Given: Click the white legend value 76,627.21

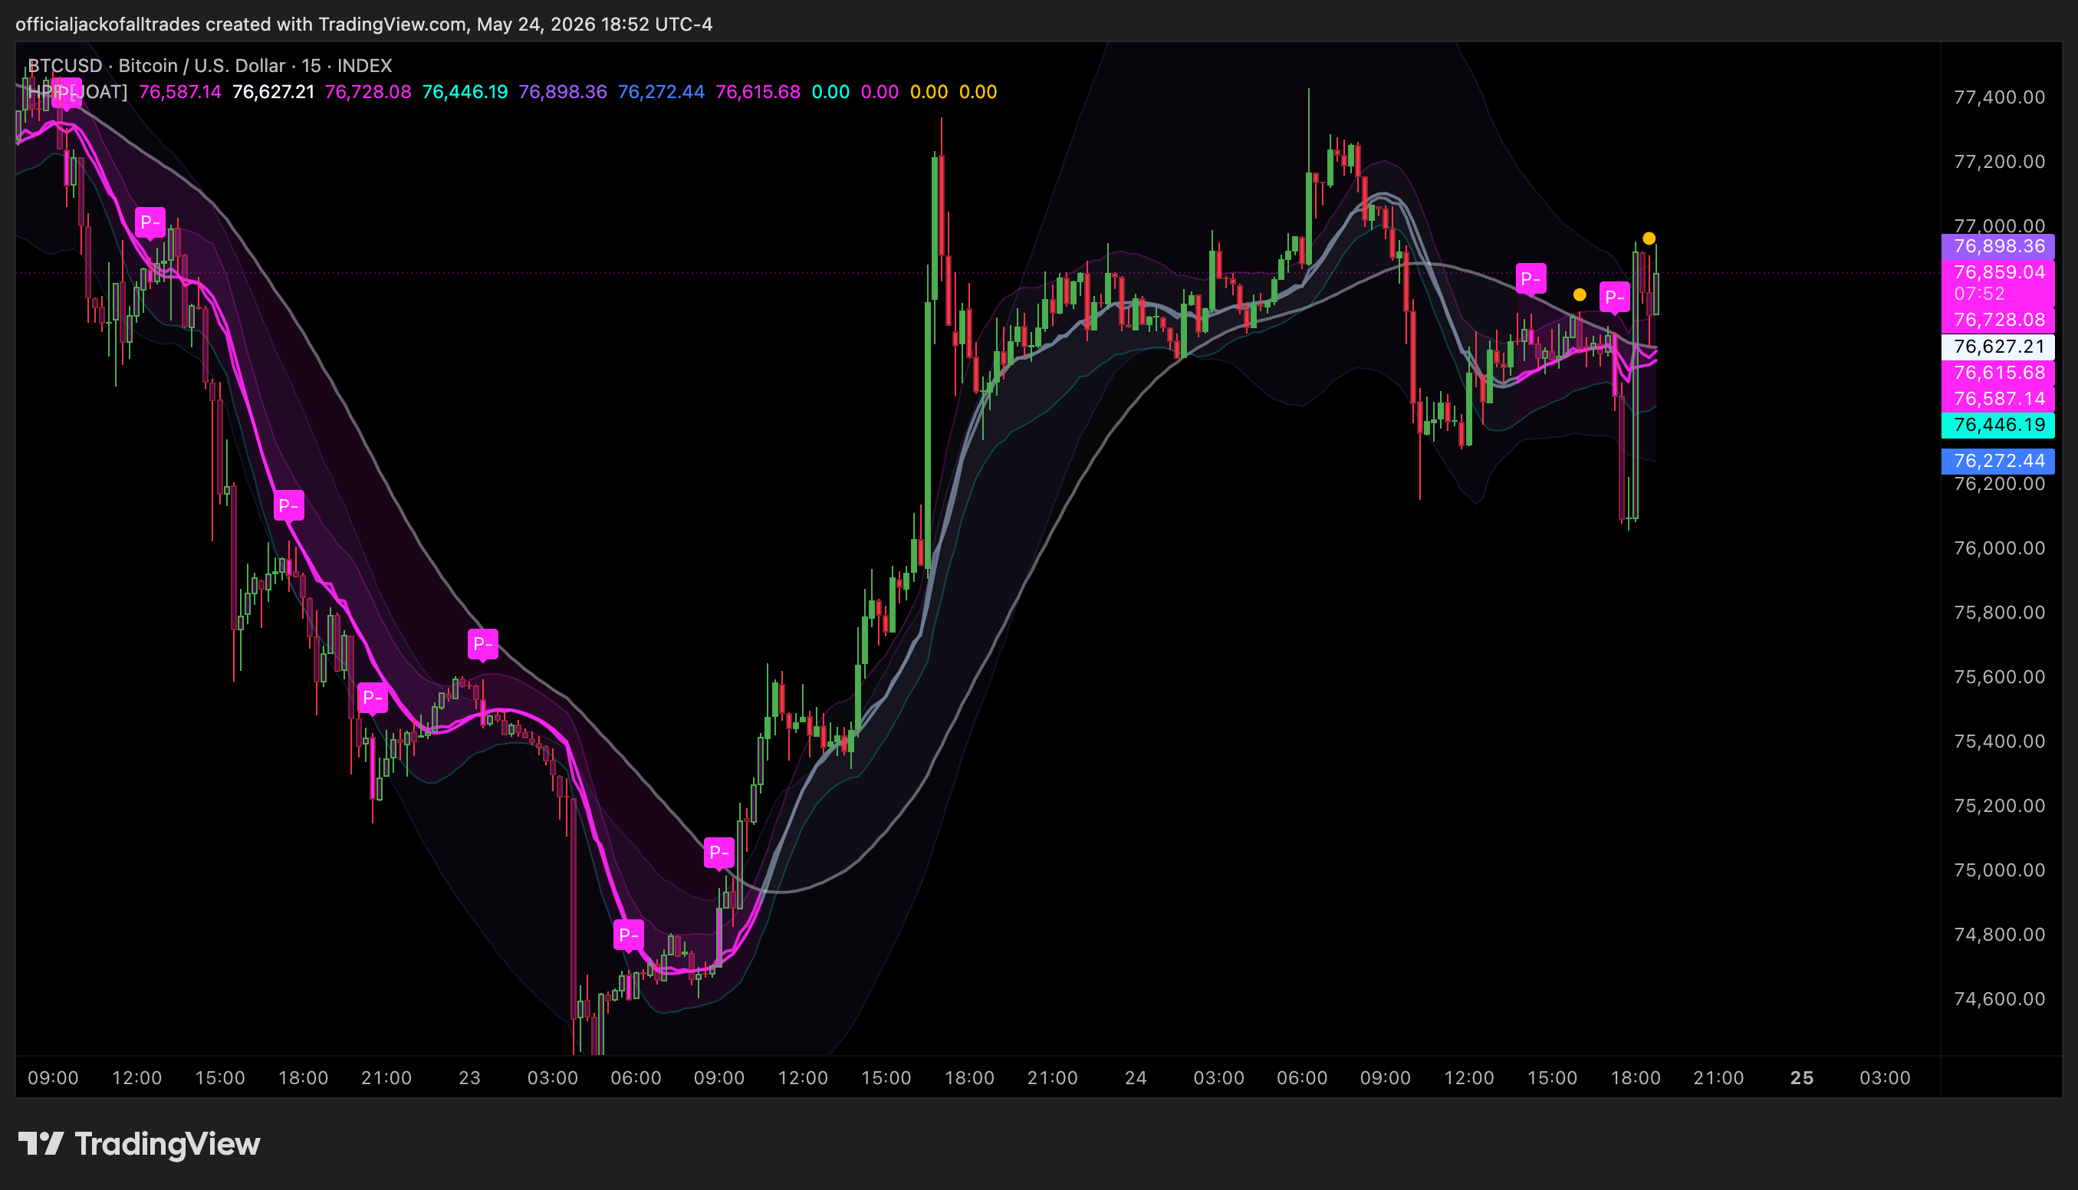Looking at the screenshot, I should point(274,91).
